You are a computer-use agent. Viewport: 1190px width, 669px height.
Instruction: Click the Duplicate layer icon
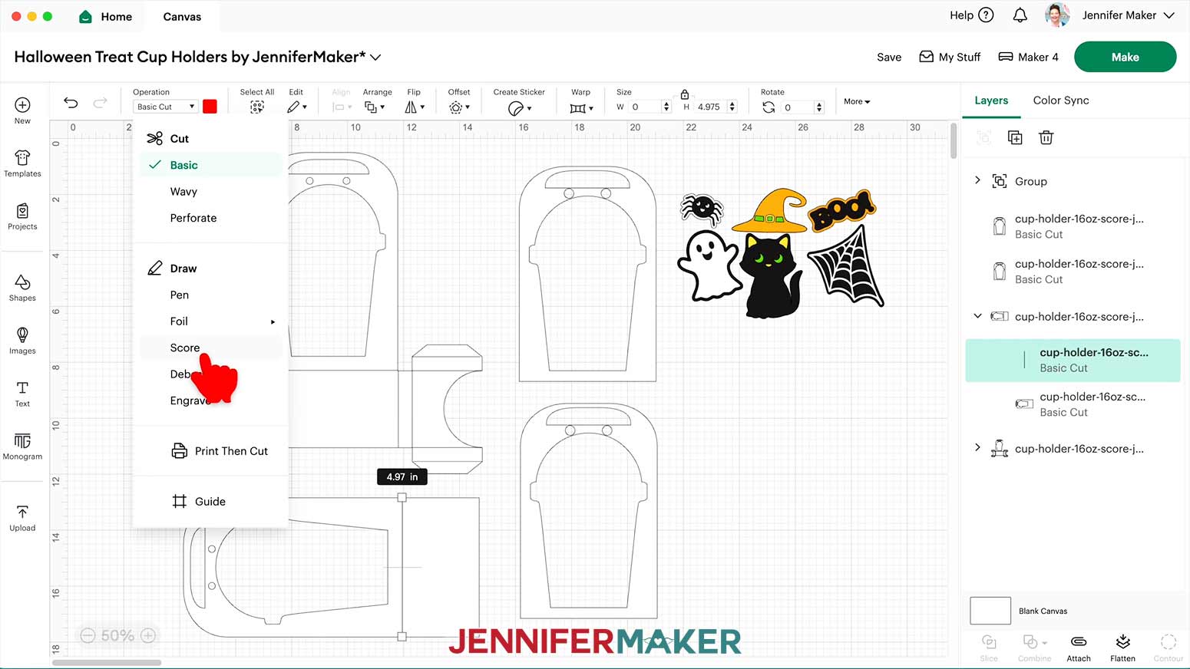1015,137
